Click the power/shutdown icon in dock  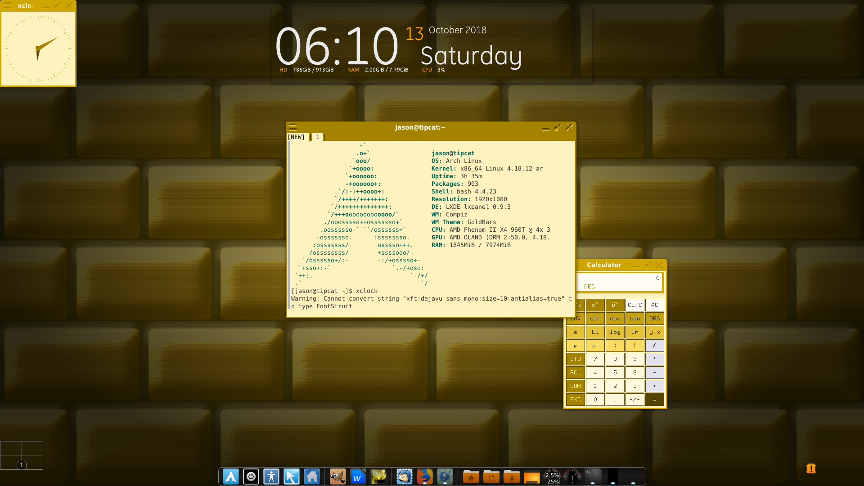pos(251,477)
